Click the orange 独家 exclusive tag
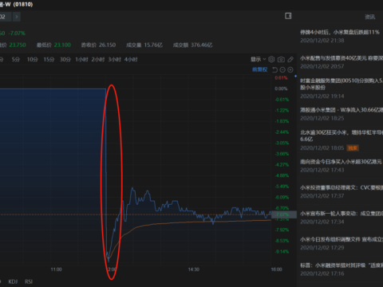The width and height of the screenshot is (383, 287). click(353, 148)
